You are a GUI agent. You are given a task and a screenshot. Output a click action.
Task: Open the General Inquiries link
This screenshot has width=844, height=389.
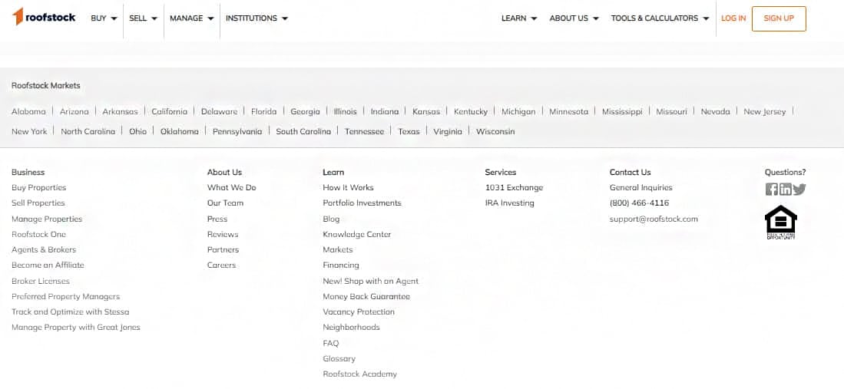(641, 188)
